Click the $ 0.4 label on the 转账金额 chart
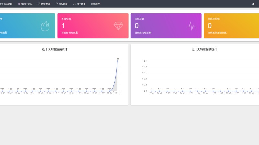 click(x=144, y=79)
